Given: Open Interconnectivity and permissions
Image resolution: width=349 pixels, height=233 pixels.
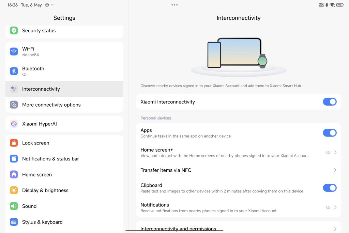Looking at the screenshot, I should tap(178, 229).
